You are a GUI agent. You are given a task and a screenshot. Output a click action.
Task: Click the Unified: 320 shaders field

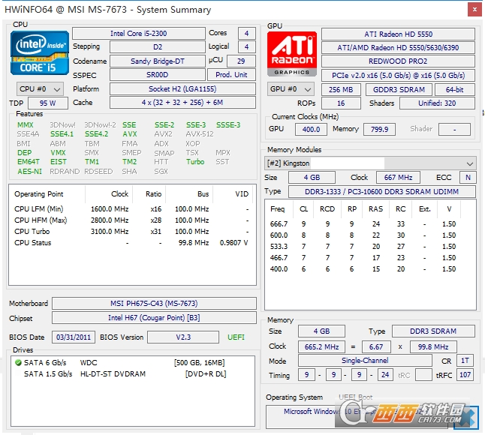tap(437, 103)
